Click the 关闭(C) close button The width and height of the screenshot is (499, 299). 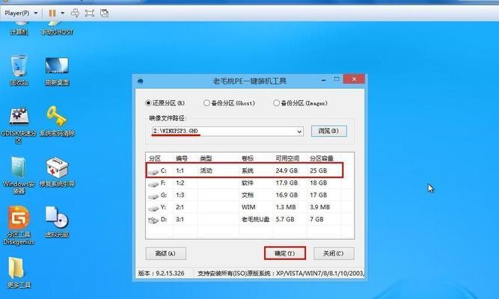click(x=334, y=253)
